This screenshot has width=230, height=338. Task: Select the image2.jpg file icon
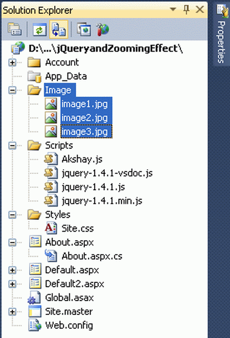[51, 118]
